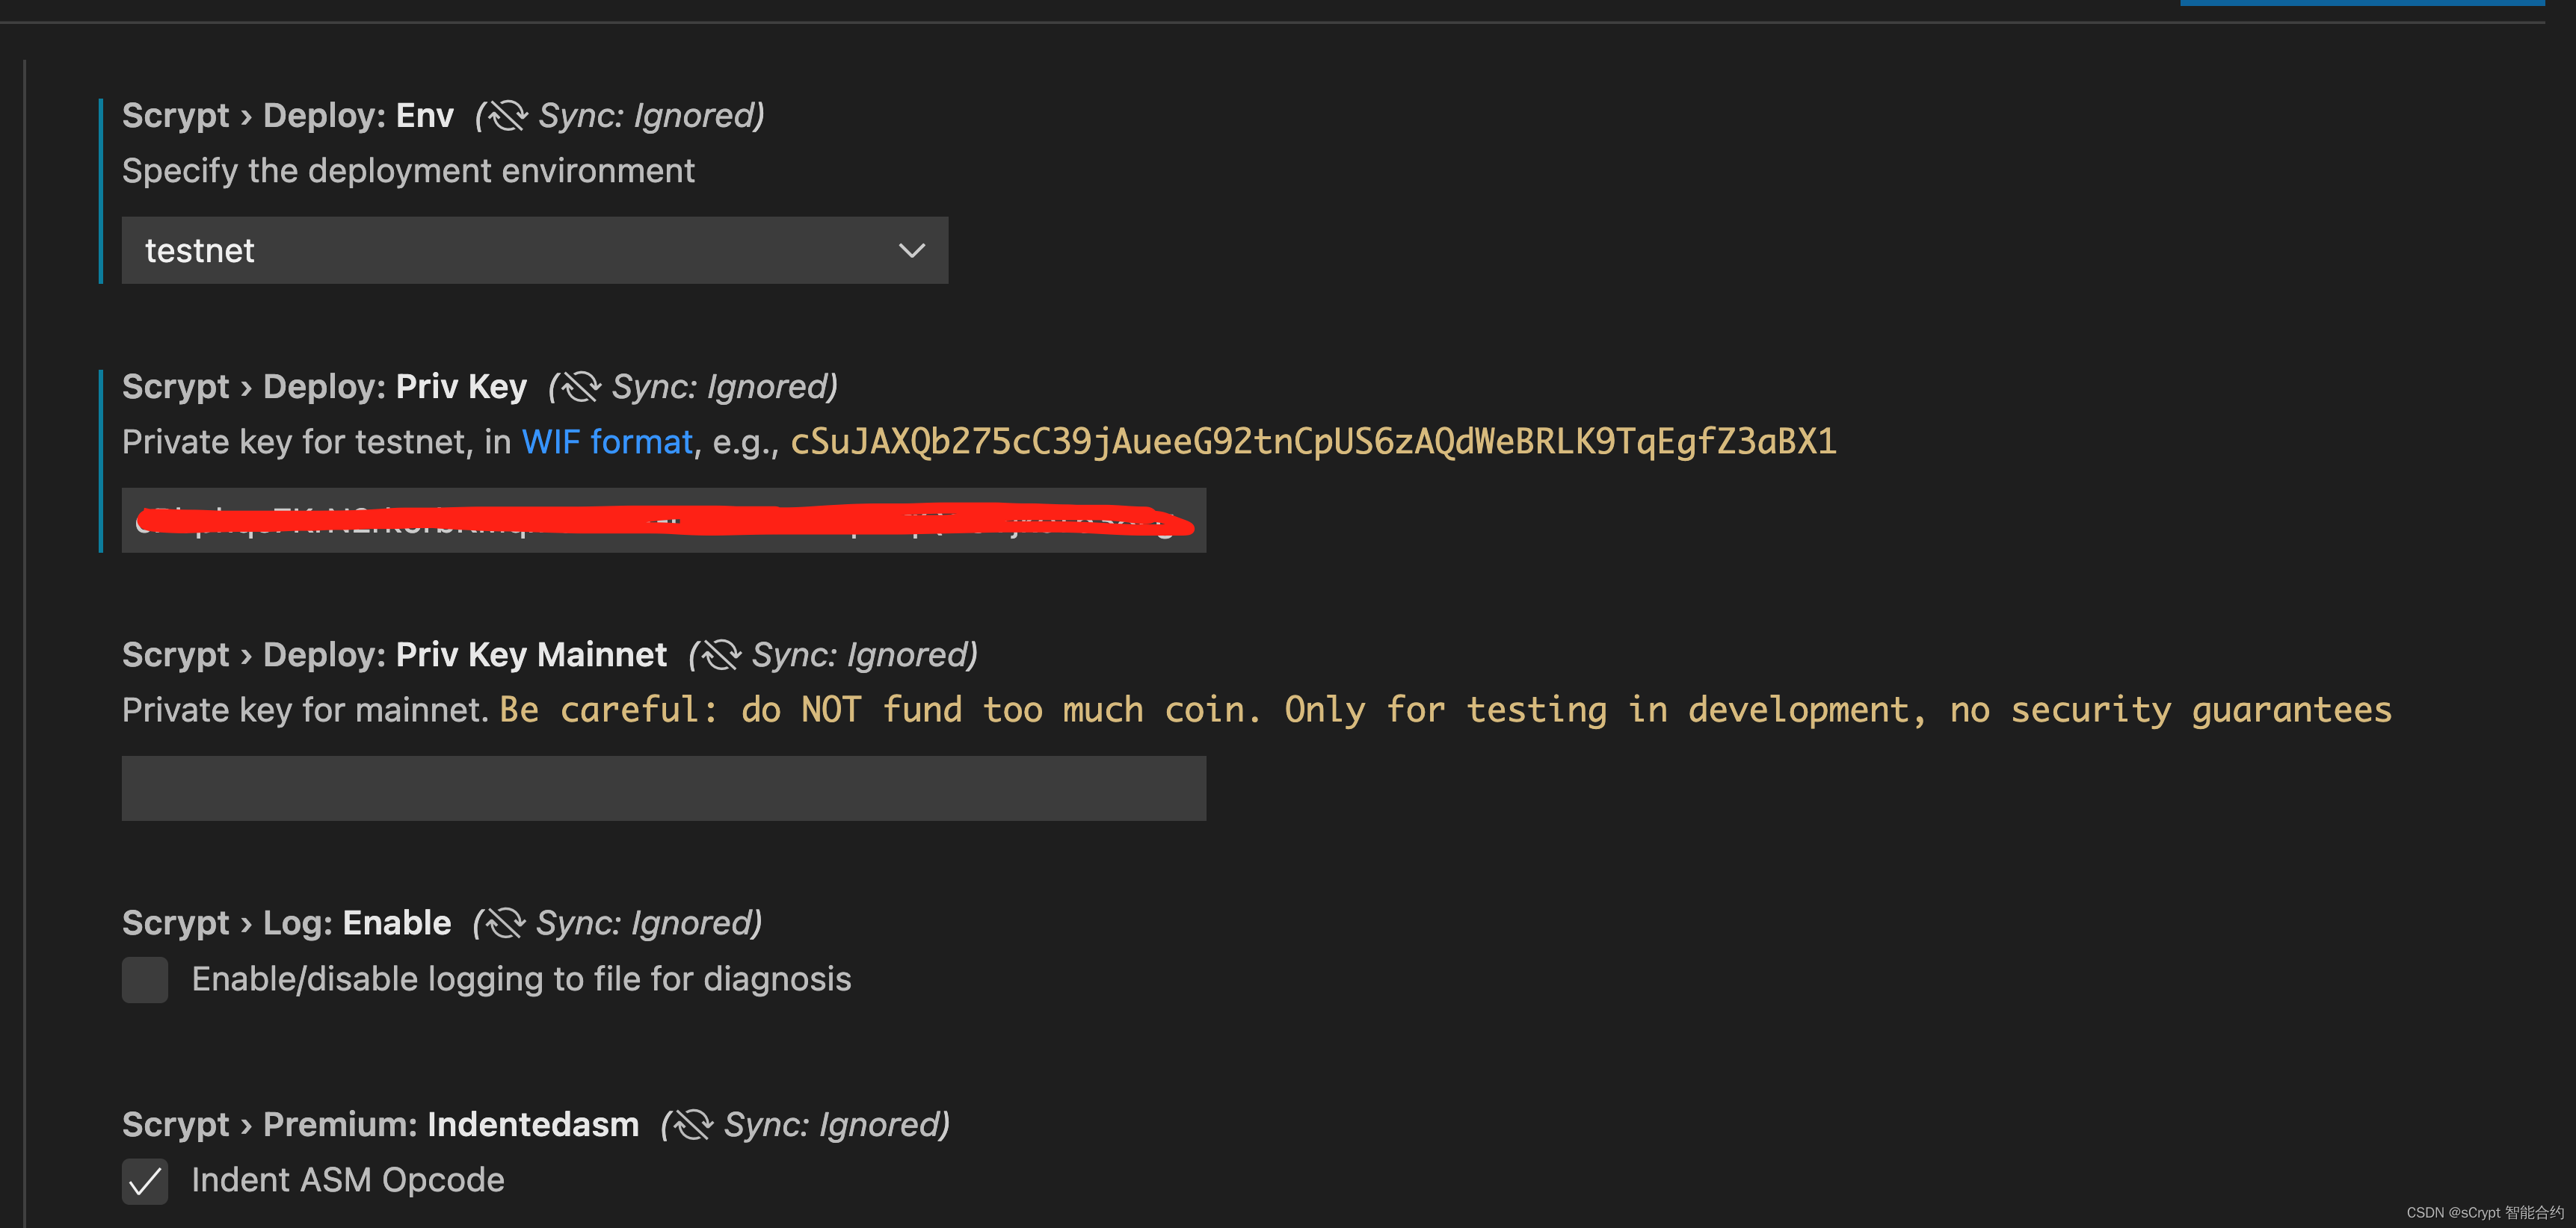
Task: Toggle the Enable/disable logging checkbox
Action: coord(145,980)
